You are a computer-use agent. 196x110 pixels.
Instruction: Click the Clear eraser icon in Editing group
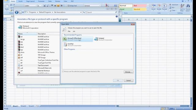[x=170, y=10]
